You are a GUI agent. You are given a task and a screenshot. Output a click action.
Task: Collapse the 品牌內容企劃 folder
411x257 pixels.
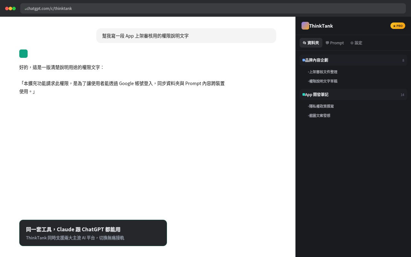tap(353, 60)
